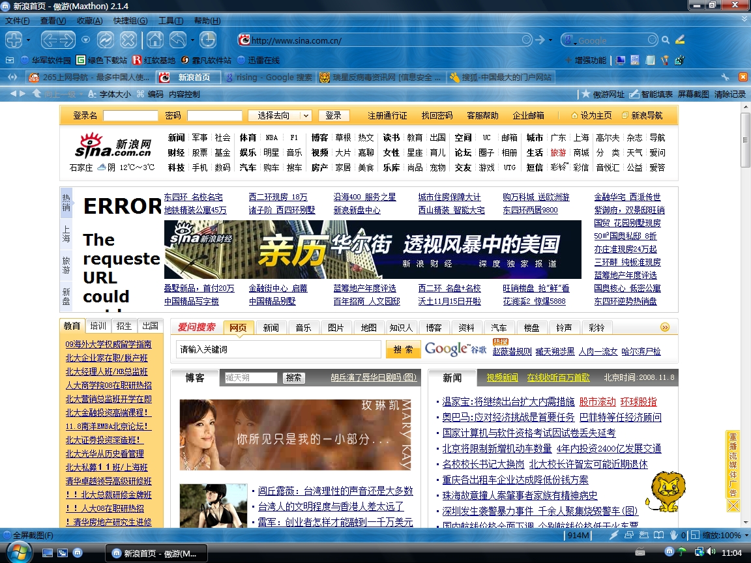
Task: Switch to the 搜狐 tab
Action: tap(500, 77)
